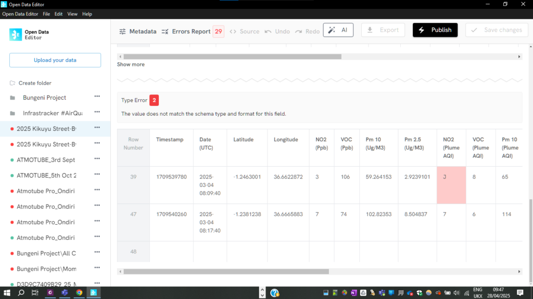Open the View menu
The height and width of the screenshot is (299, 533).
pyautogui.click(x=72, y=14)
